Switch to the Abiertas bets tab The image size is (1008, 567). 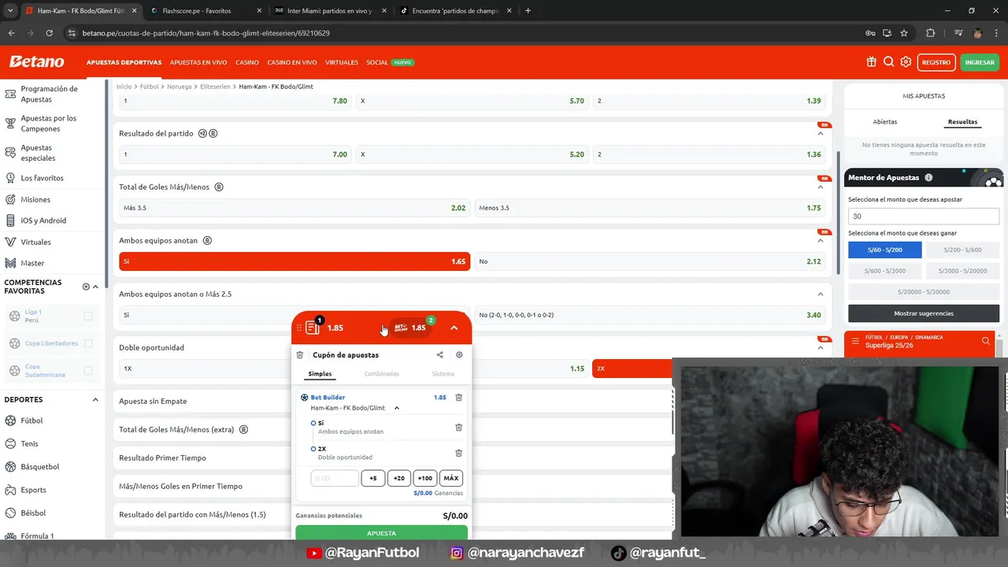click(x=885, y=122)
